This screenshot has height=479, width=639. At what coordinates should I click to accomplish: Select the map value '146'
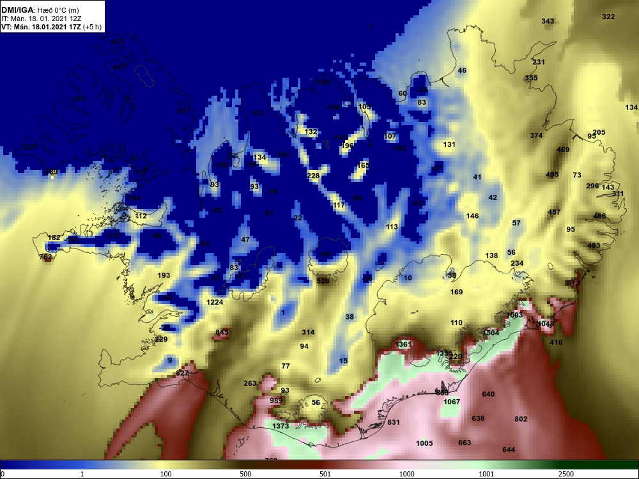(472, 217)
